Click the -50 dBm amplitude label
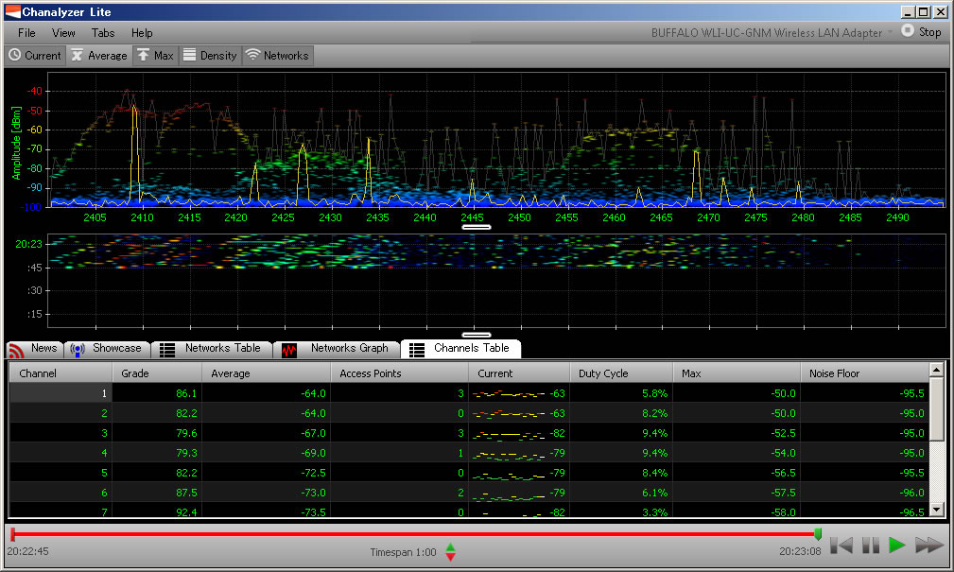954x572 pixels. [35, 111]
